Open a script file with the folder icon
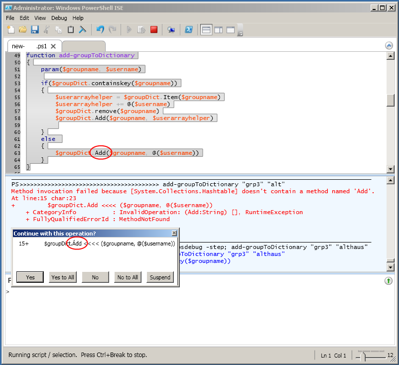Viewport: 399px width, 365px height. pos(22,29)
